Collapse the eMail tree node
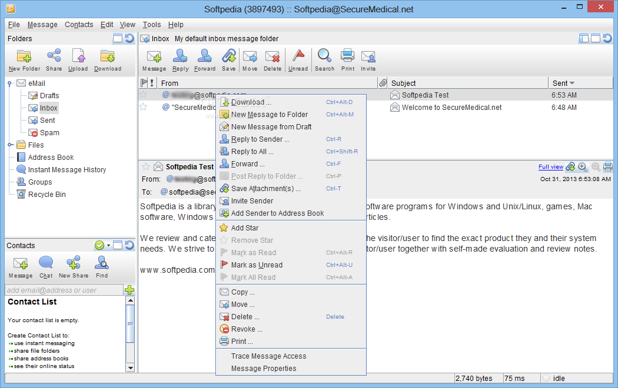The width and height of the screenshot is (618, 388). click(x=10, y=83)
